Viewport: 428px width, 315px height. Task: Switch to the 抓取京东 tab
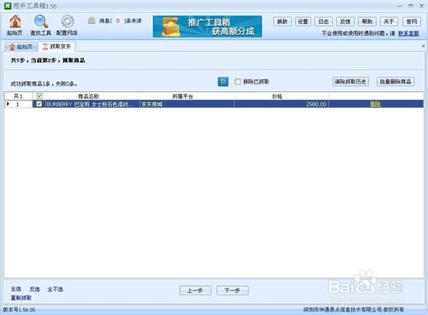tap(56, 46)
